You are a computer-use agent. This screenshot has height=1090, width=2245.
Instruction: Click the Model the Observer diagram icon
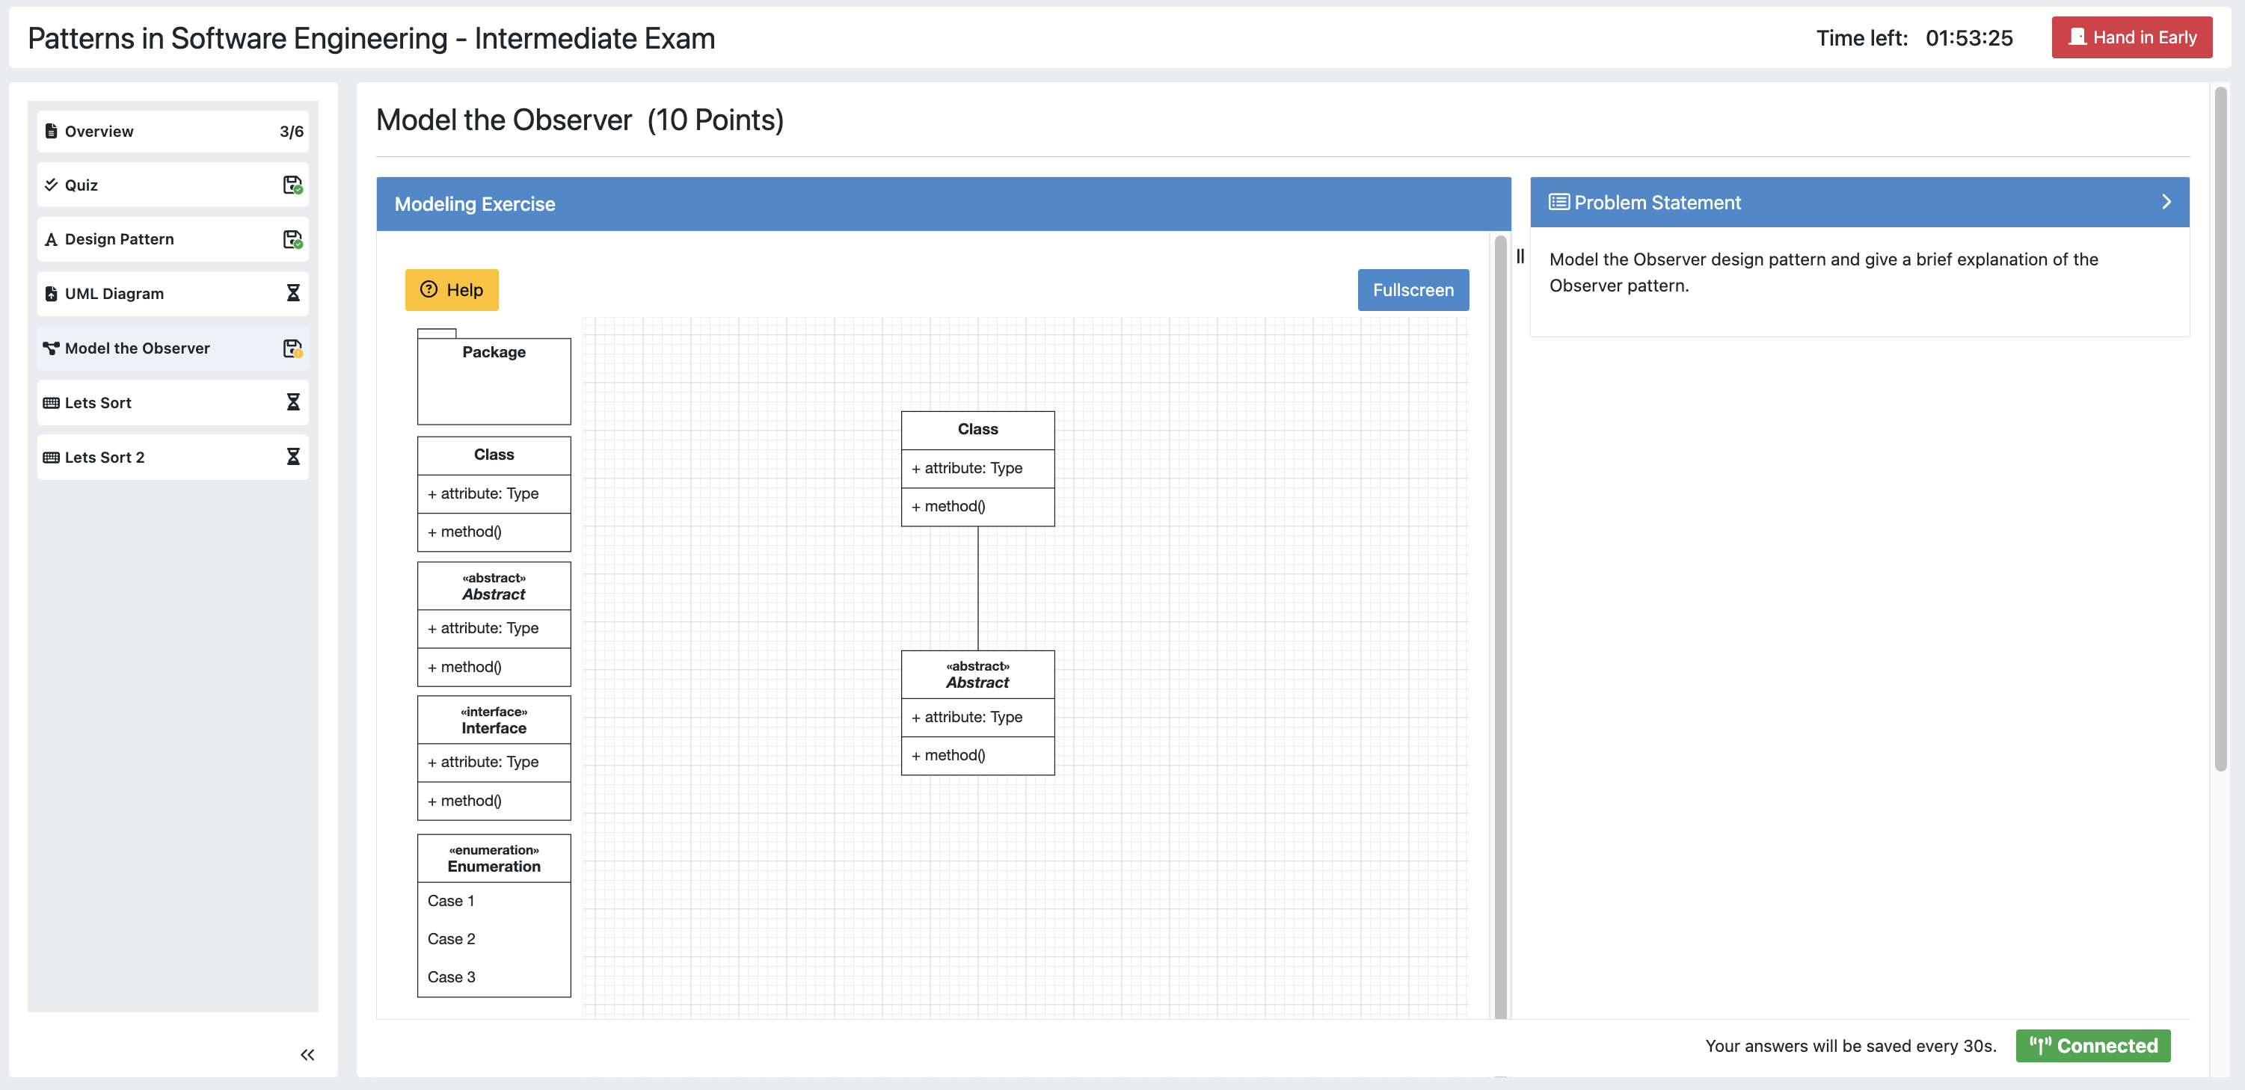(x=51, y=348)
